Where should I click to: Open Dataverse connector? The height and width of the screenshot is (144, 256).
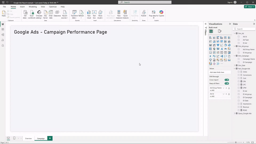pos(57,14)
